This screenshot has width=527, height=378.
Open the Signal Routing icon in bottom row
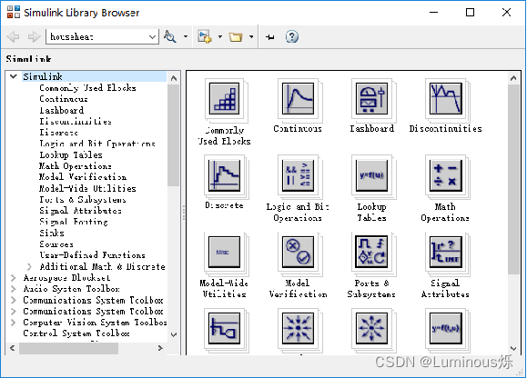point(224,328)
